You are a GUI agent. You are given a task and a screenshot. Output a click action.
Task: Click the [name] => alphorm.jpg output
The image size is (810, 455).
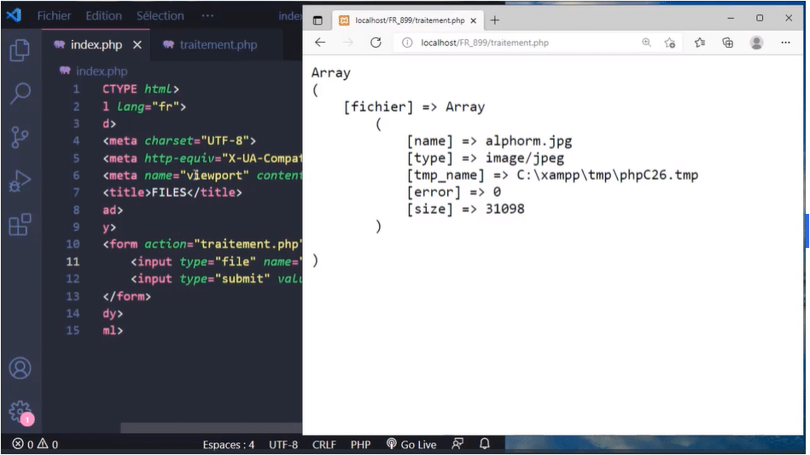click(489, 141)
